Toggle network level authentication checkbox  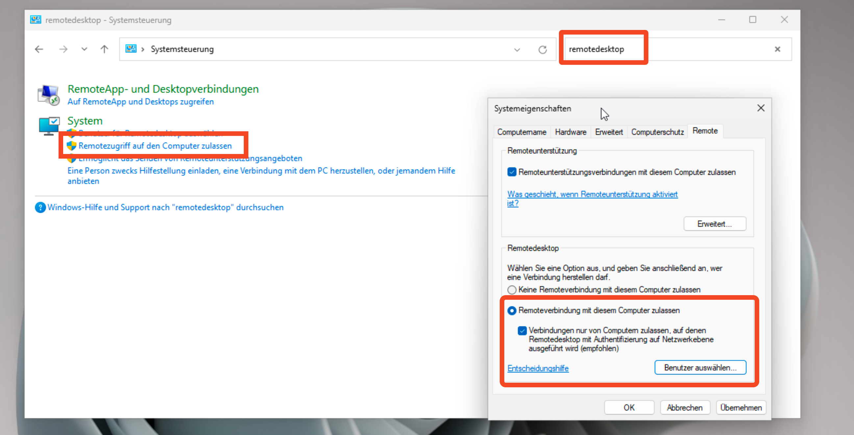click(x=522, y=331)
